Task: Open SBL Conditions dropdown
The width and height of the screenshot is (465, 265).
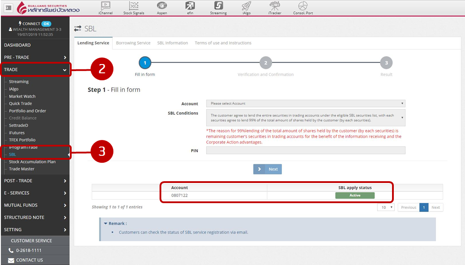Action: point(306,118)
